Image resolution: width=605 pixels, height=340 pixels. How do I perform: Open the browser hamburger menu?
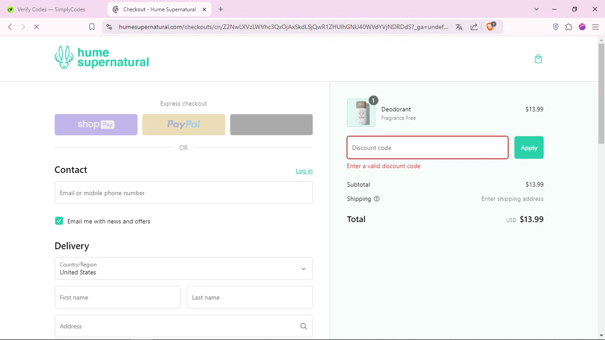(x=595, y=27)
